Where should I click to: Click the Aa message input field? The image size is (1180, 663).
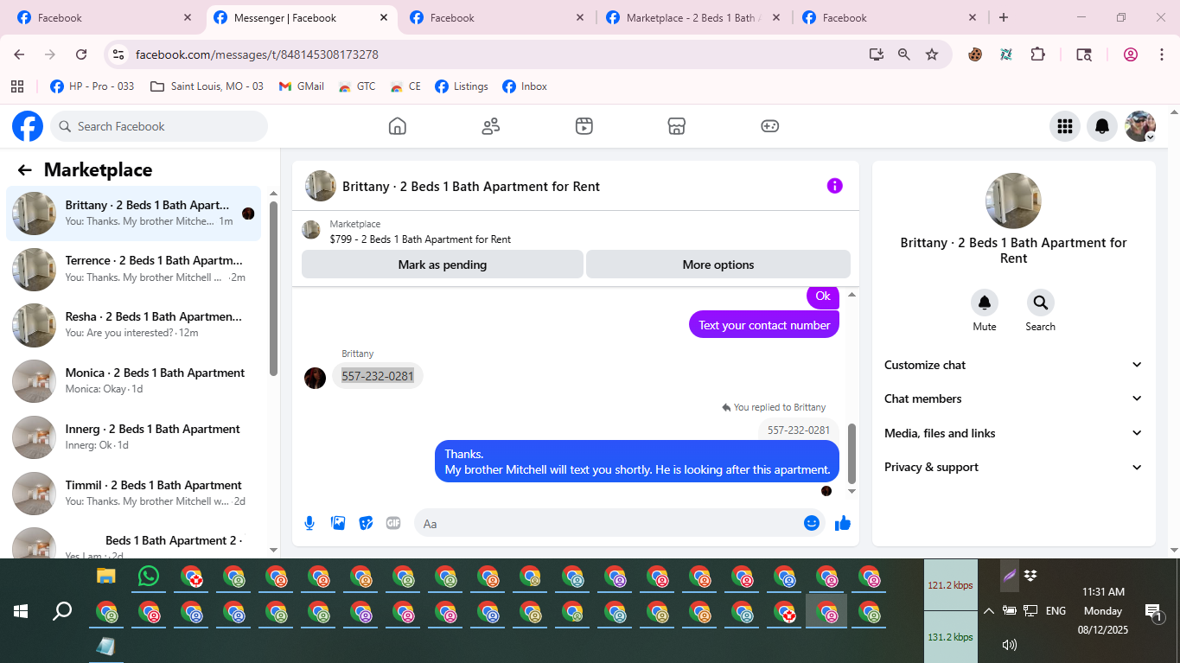[x=609, y=523]
